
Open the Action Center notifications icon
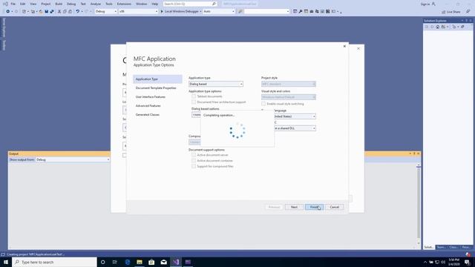[x=467, y=262]
